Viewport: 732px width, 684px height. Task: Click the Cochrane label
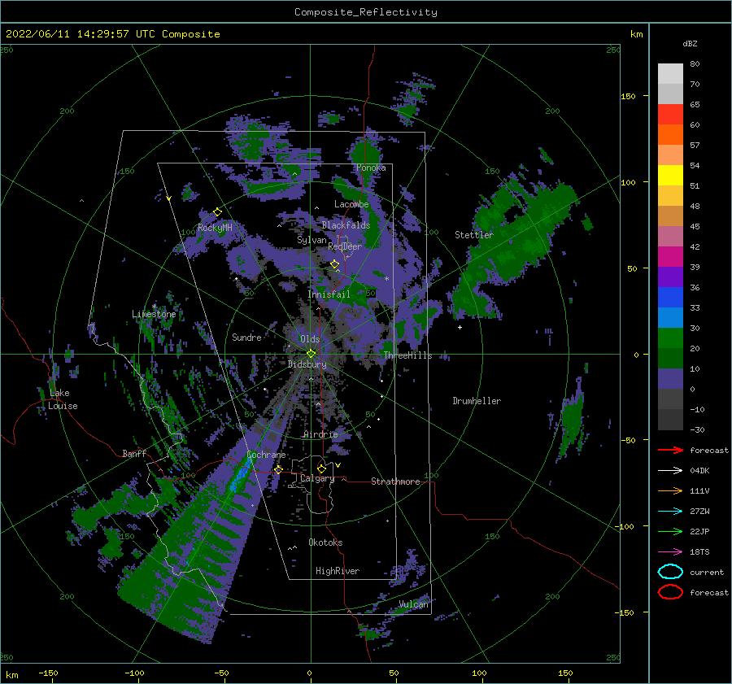pos(266,455)
